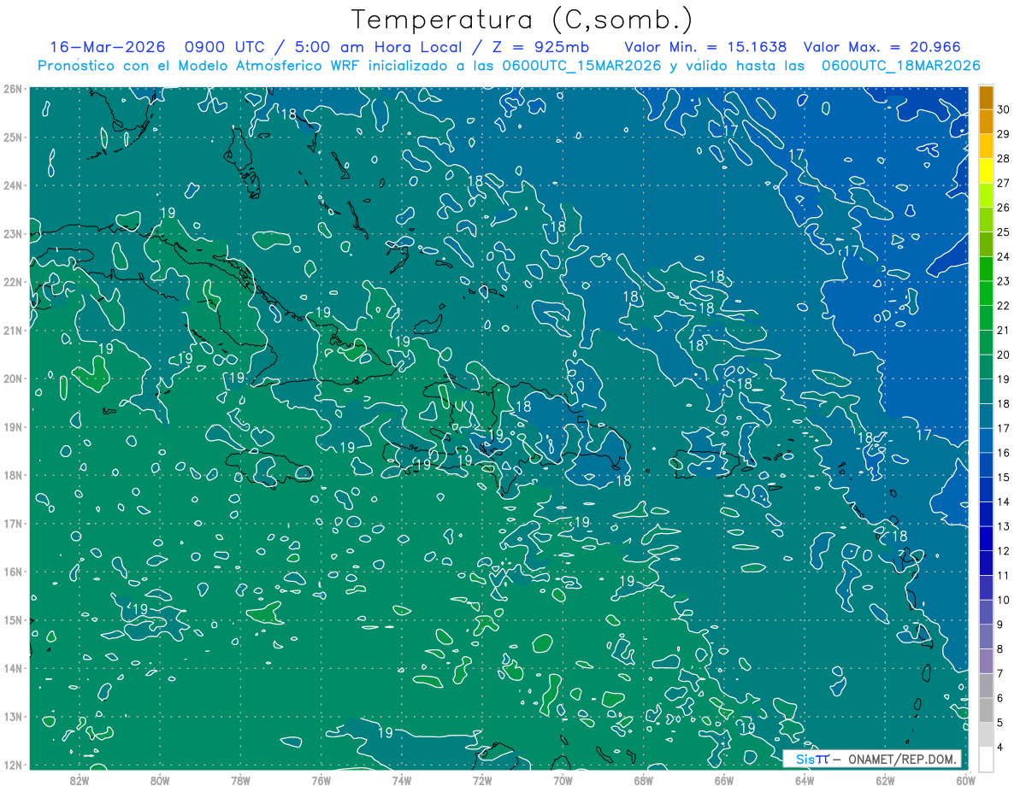Click the "20N" latitude label

(x=12, y=378)
